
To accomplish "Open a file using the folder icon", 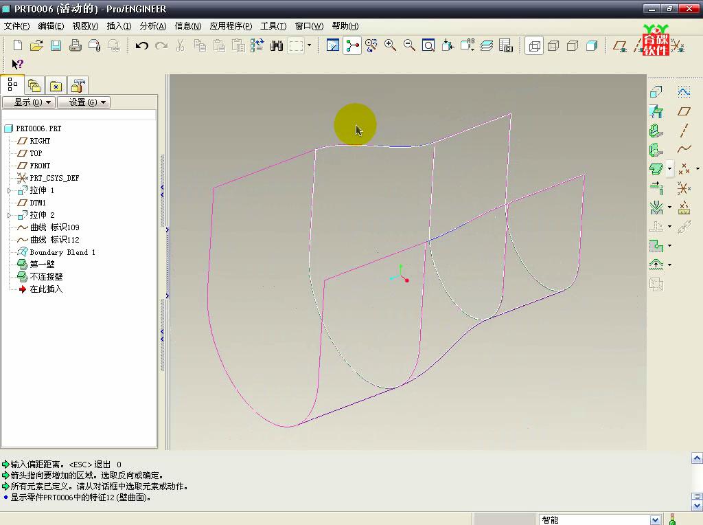I will click(x=37, y=45).
